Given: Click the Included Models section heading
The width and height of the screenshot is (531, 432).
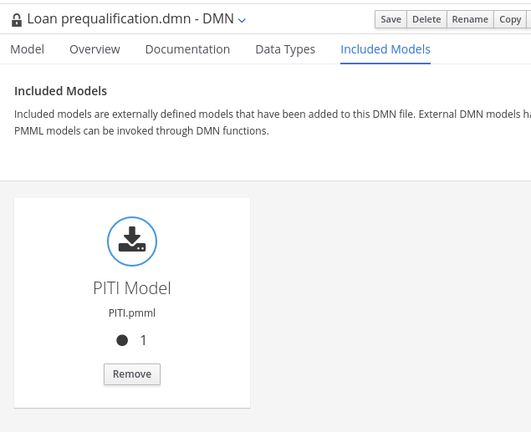Looking at the screenshot, I should tap(61, 91).
